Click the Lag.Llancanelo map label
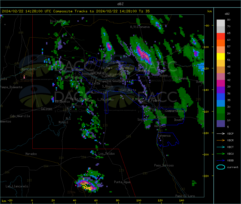The image size is (241, 204). click(17, 186)
